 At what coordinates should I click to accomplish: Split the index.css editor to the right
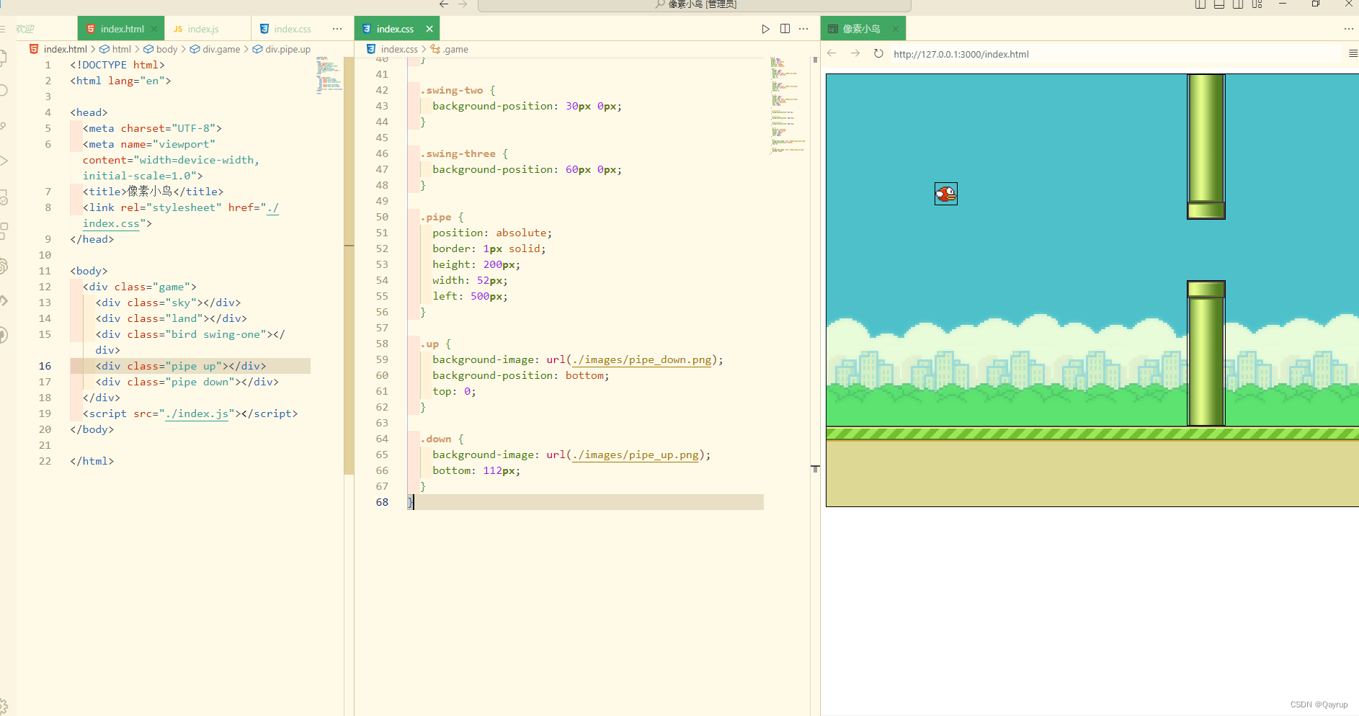(x=785, y=29)
